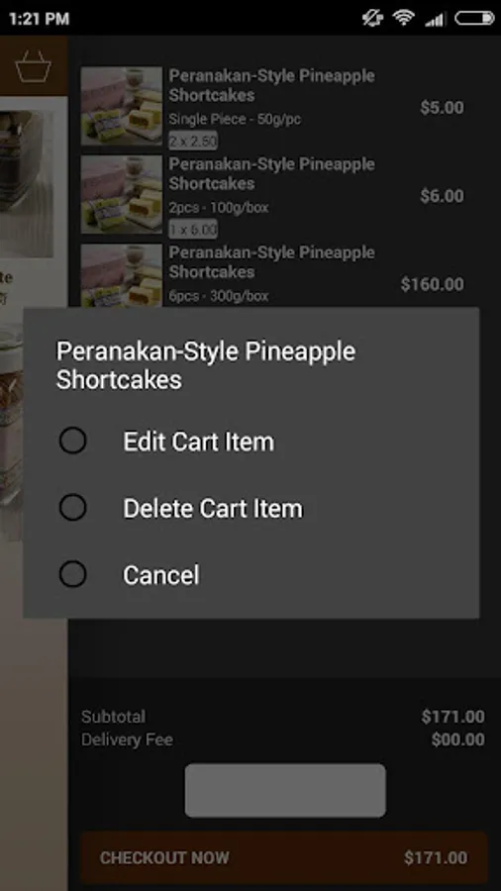Open the 2pcs 100g/box shortcake thumbnail
501x891 pixels.
121,194
